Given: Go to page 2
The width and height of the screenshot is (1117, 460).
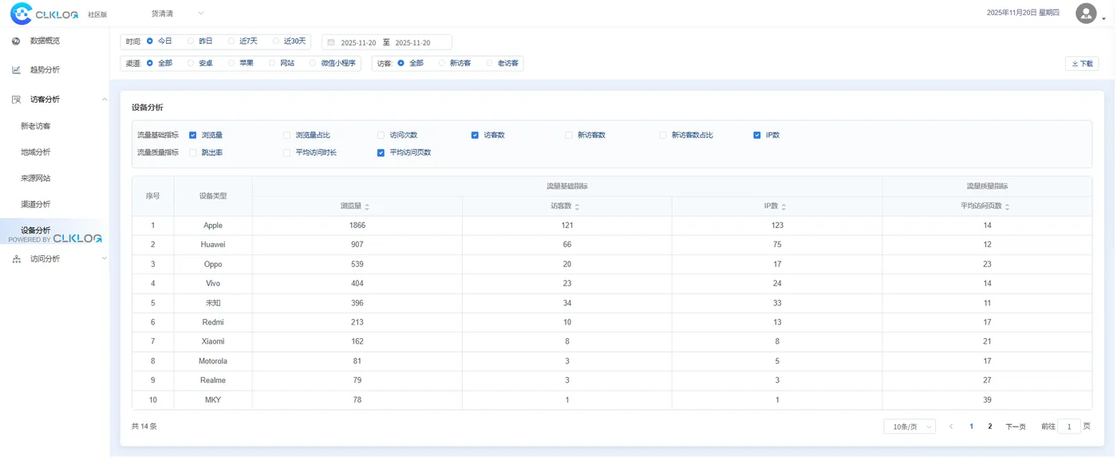Looking at the screenshot, I should [x=990, y=427].
